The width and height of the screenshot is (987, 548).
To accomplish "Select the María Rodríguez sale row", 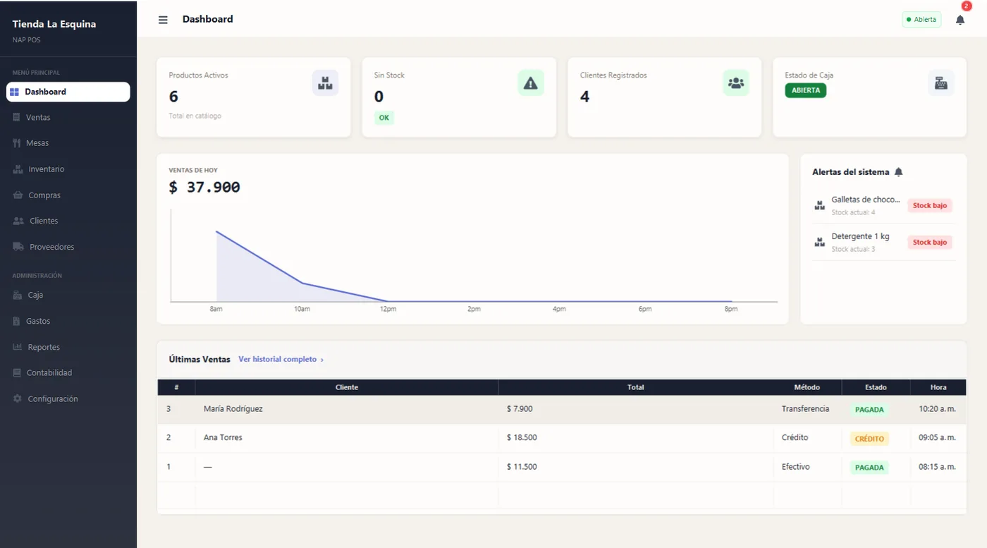I will pyautogui.click(x=562, y=409).
